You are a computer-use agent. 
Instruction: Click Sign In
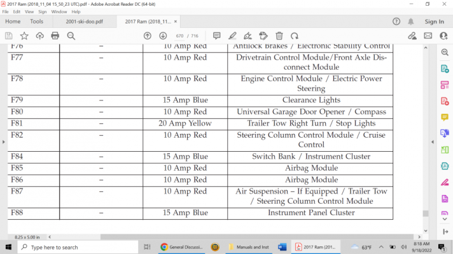(434, 22)
